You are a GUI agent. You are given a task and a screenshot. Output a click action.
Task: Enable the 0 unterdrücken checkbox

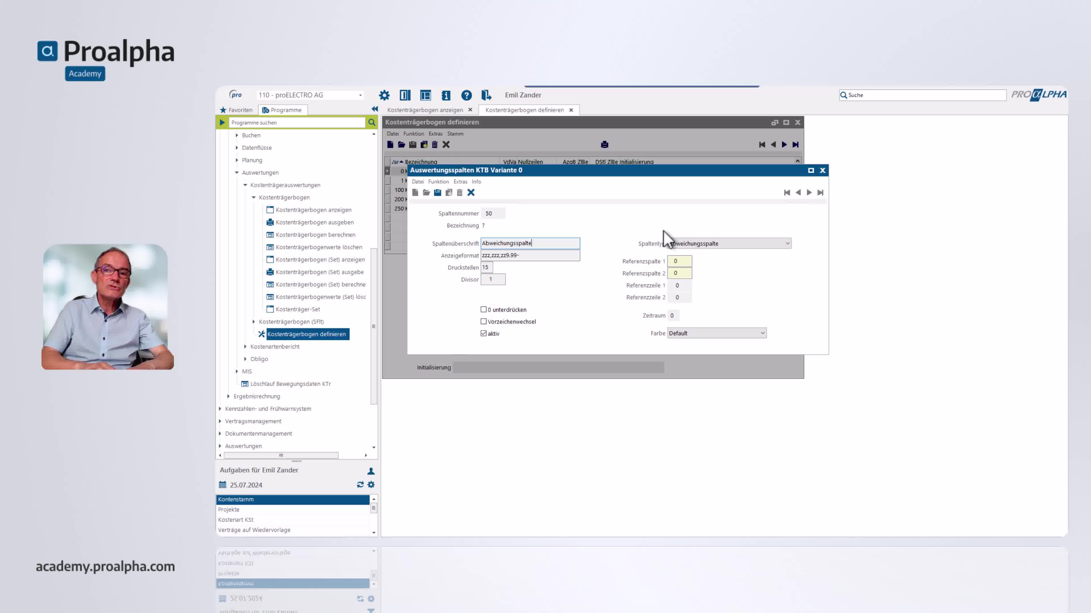pos(484,309)
